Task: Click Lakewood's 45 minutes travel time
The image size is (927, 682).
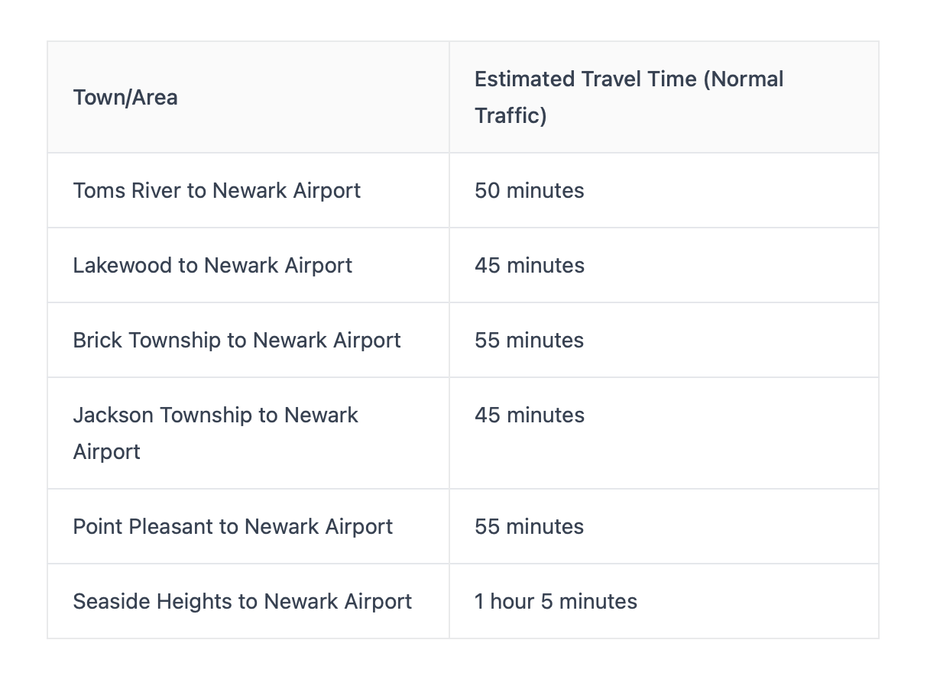Action: point(529,265)
